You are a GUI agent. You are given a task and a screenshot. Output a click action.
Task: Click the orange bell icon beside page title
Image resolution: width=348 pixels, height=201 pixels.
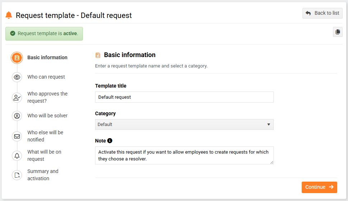[9, 15]
